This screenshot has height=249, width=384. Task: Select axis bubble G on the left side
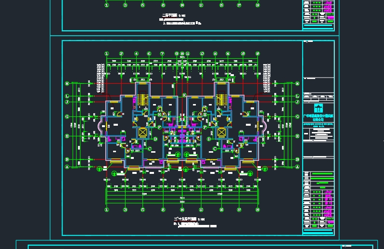pos(67,117)
